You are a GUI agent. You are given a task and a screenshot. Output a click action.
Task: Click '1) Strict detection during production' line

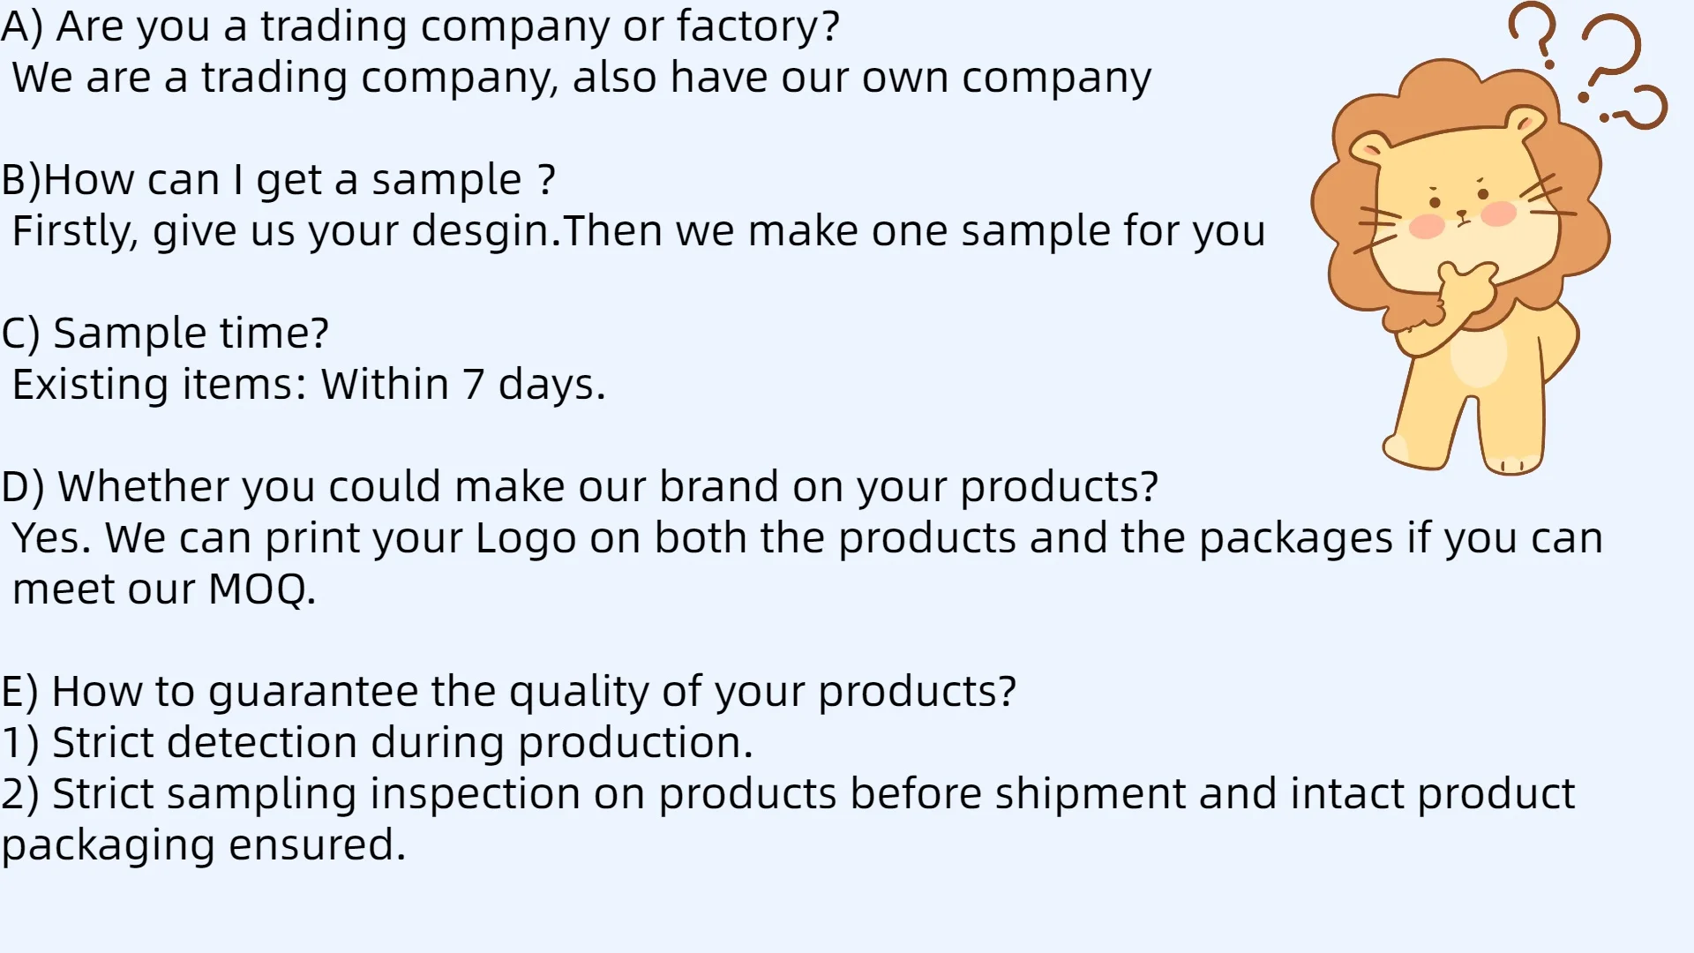(377, 743)
